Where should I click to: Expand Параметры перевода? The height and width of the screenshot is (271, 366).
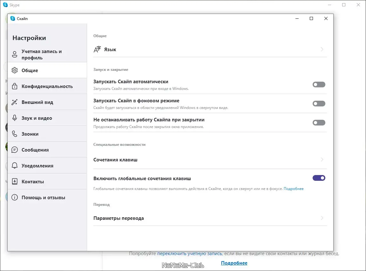tap(322, 218)
